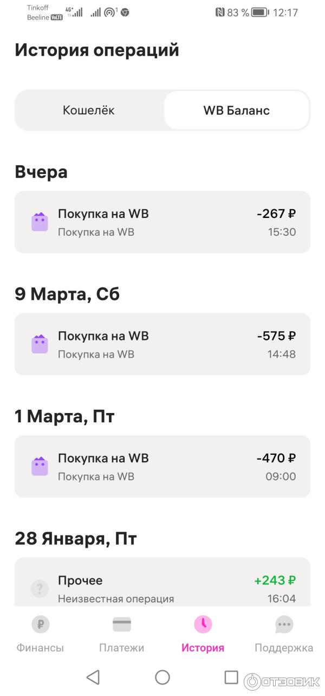The height and width of the screenshot is (696, 325).
Task: Open the -267 ₽ purchase transaction
Action: [x=162, y=222]
